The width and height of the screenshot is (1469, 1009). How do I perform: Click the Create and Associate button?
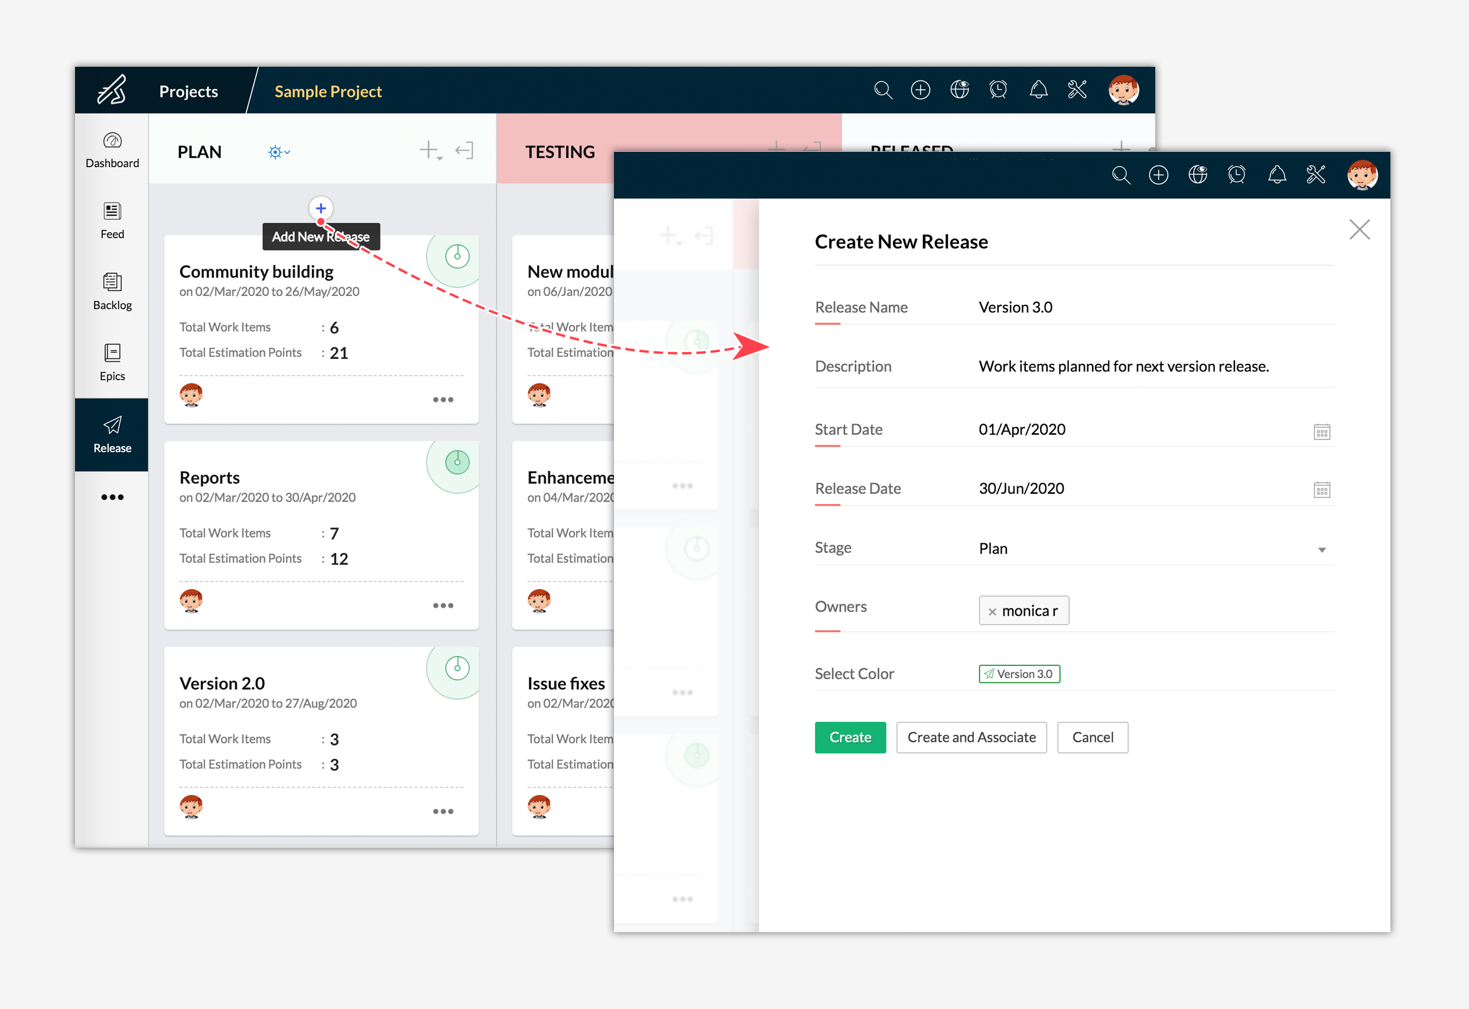pos(971,737)
